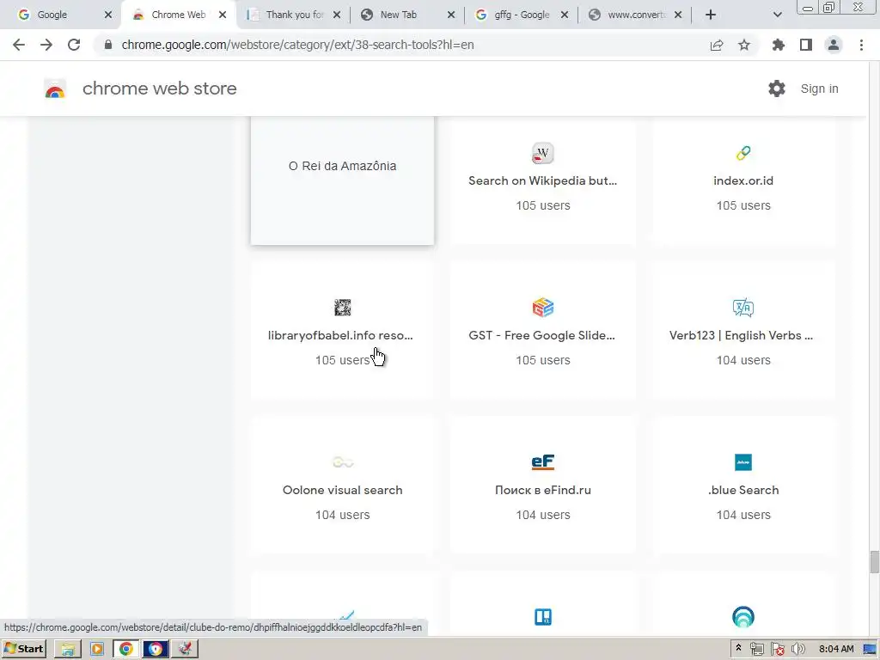Open the media player taskbar icon
Image resolution: width=880 pixels, height=660 pixels.
[97, 650]
